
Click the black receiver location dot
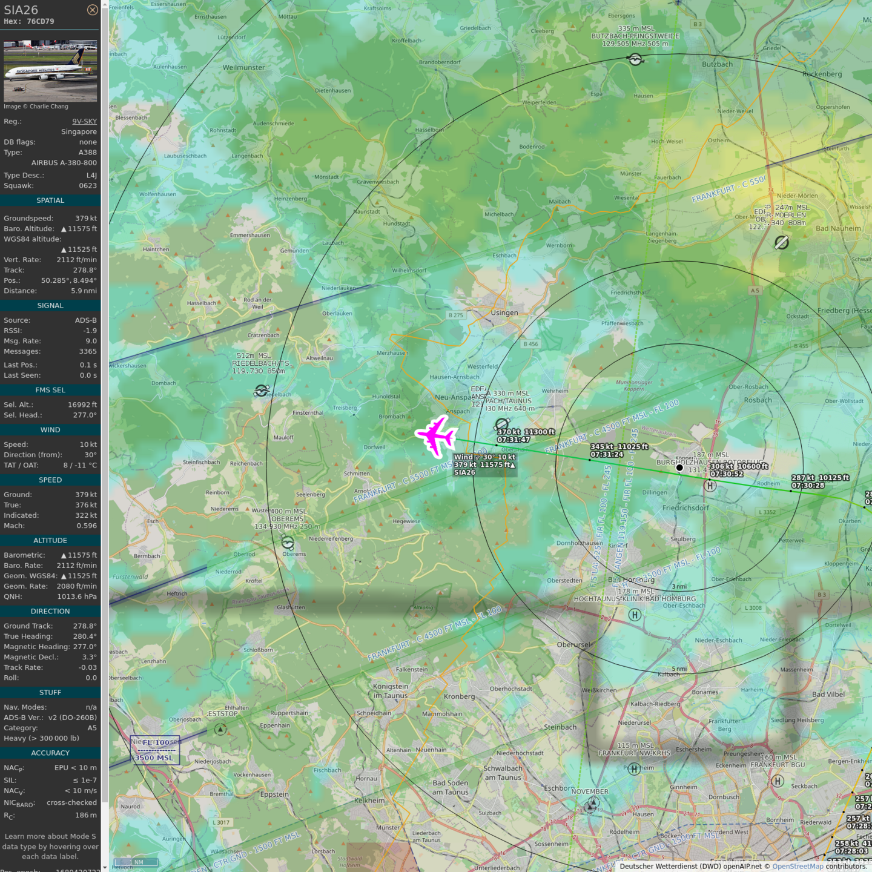pos(679,467)
